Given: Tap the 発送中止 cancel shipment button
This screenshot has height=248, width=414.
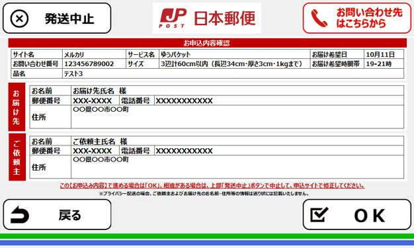Looking at the screenshot, I should 57,19.
